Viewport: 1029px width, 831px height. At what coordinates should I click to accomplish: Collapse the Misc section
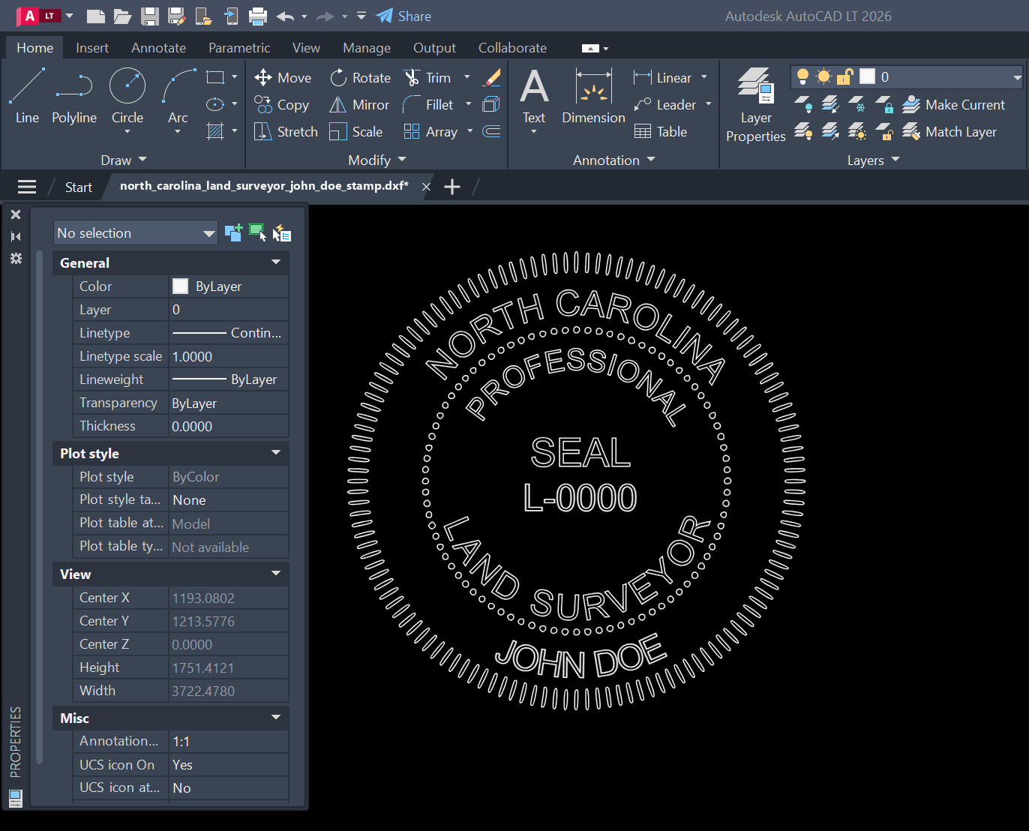click(x=276, y=718)
